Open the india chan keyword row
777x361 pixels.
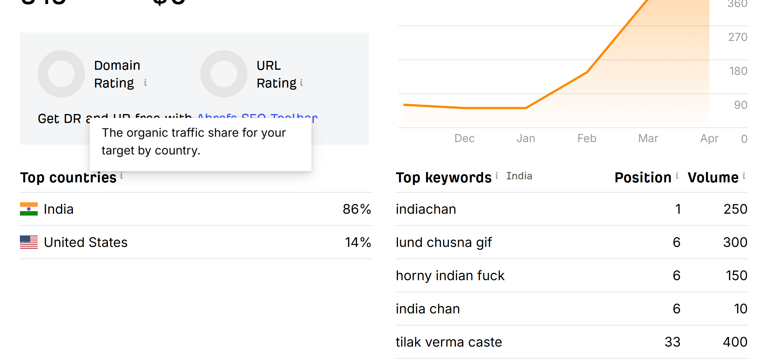click(428, 309)
